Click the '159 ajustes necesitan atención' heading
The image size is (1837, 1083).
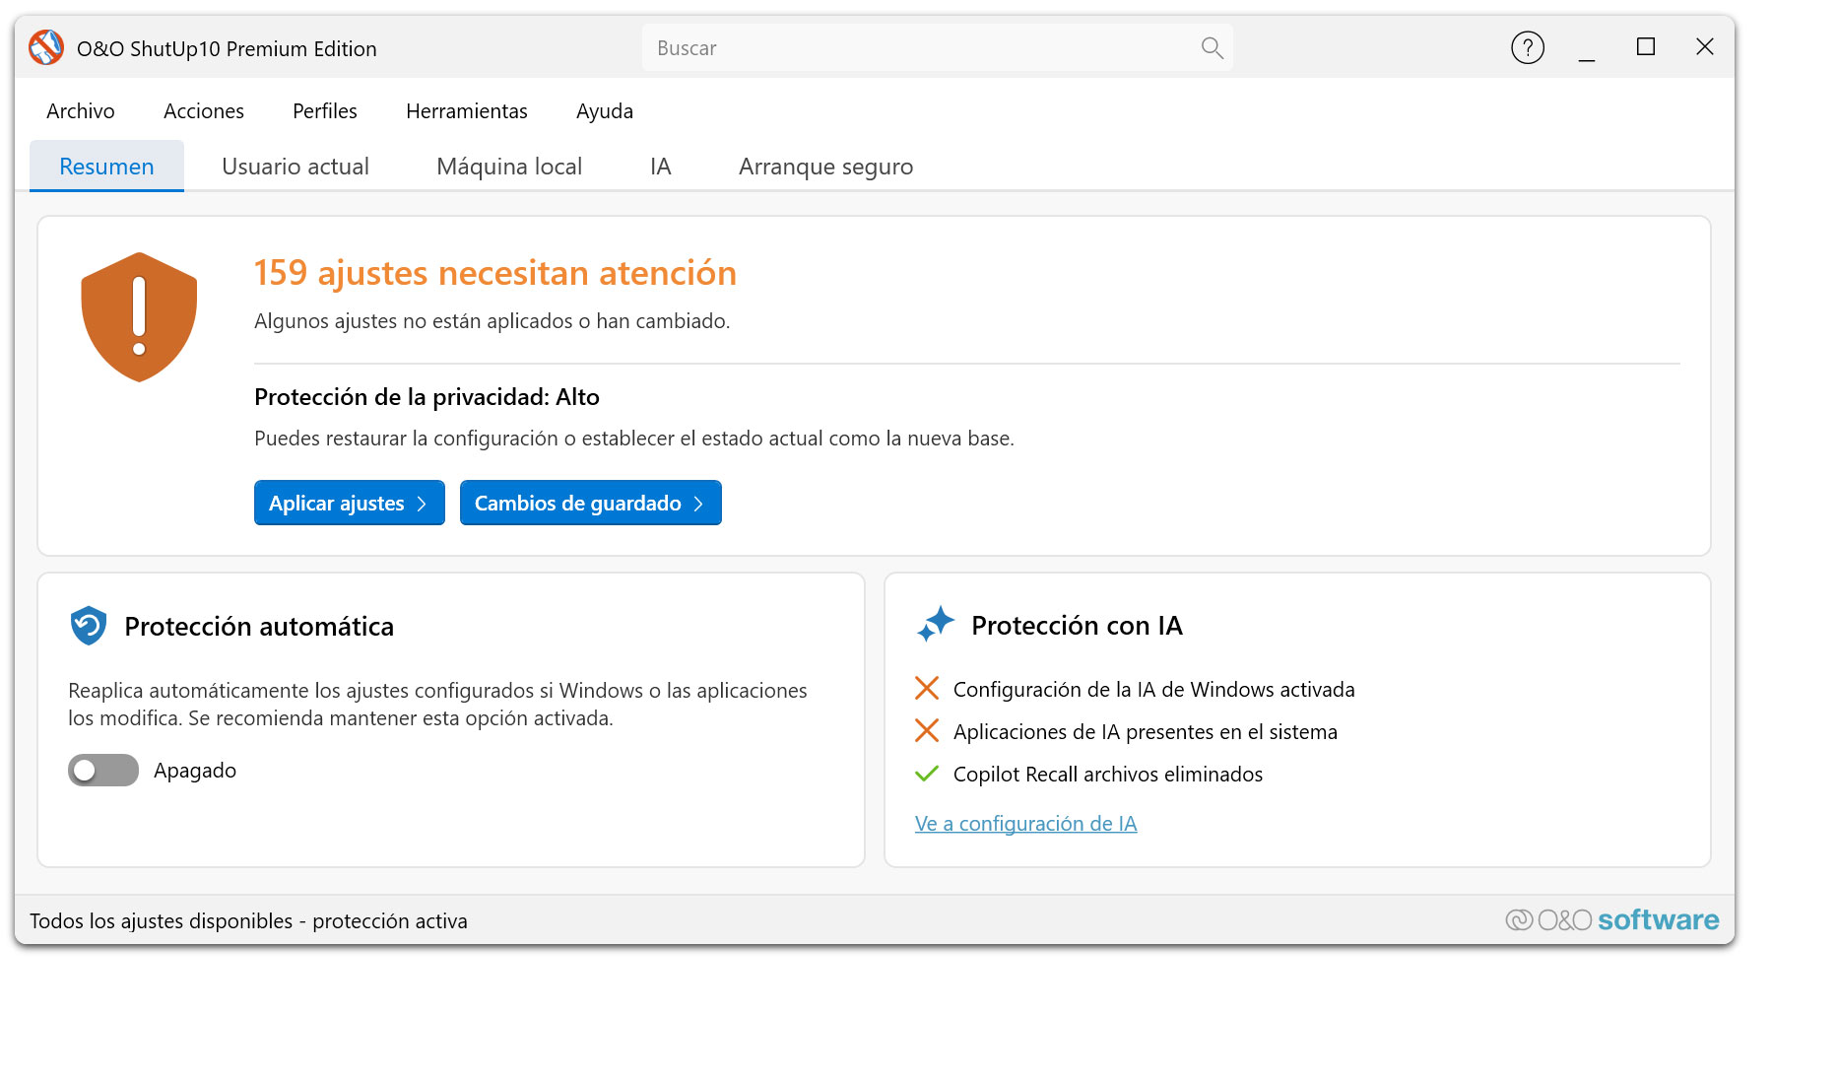(495, 273)
